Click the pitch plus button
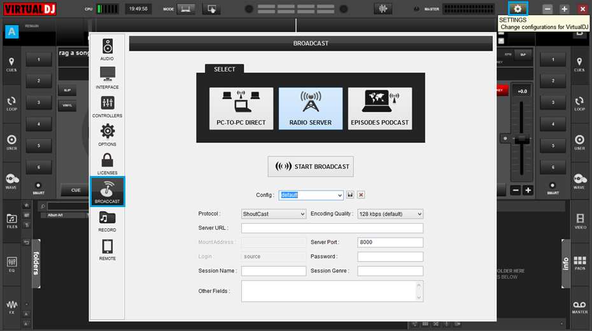 [528, 191]
